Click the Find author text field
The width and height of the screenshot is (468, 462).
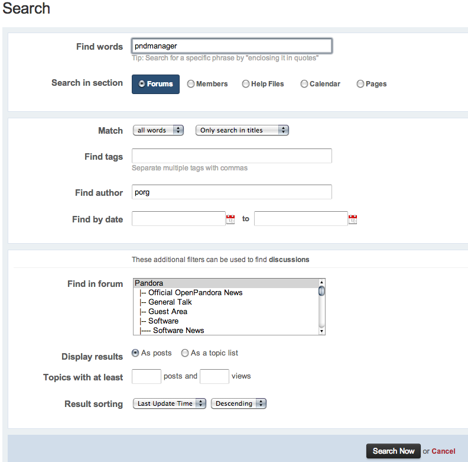[232, 192]
